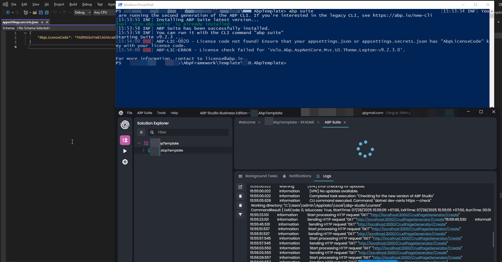Collapse all nodes in Solution Explorer
Screen dimensions: 502x262
(141, 132)
